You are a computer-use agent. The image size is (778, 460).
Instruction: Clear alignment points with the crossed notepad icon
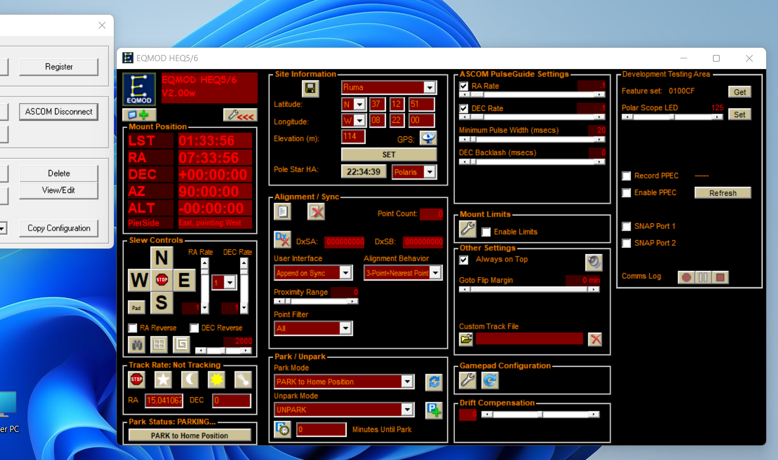[x=316, y=211]
